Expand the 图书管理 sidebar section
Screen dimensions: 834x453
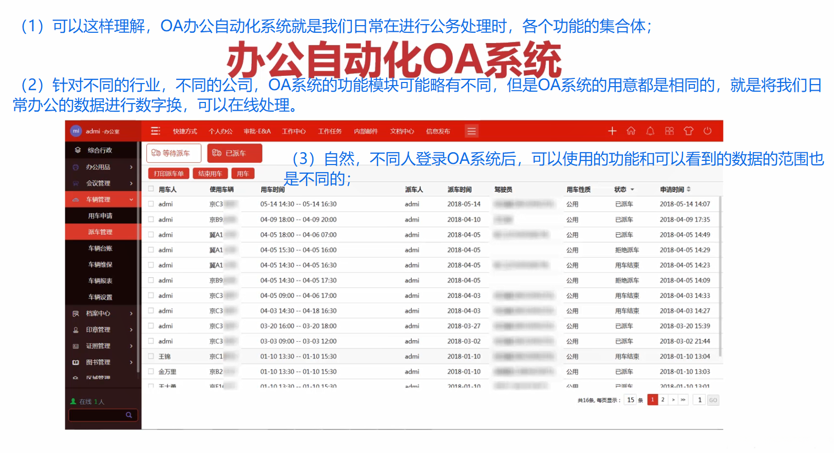(x=131, y=362)
